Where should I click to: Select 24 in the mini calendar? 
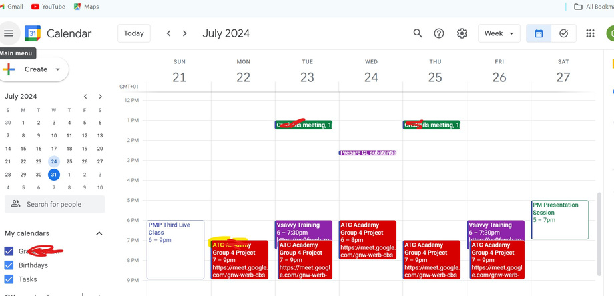[x=54, y=161]
